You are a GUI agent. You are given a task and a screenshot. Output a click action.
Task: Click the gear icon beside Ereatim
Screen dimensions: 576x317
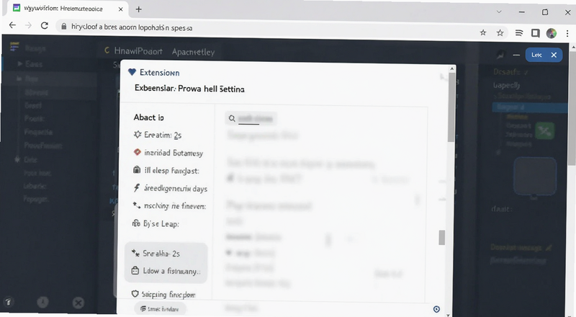138,135
